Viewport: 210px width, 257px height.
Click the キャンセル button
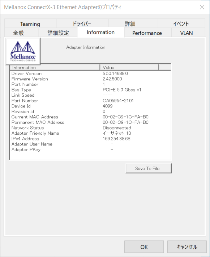click(x=187, y=247)
